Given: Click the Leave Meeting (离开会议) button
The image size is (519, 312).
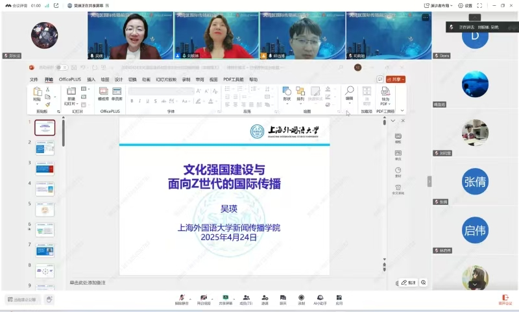Looking at the screenshot, I should (x=505, y=299).
